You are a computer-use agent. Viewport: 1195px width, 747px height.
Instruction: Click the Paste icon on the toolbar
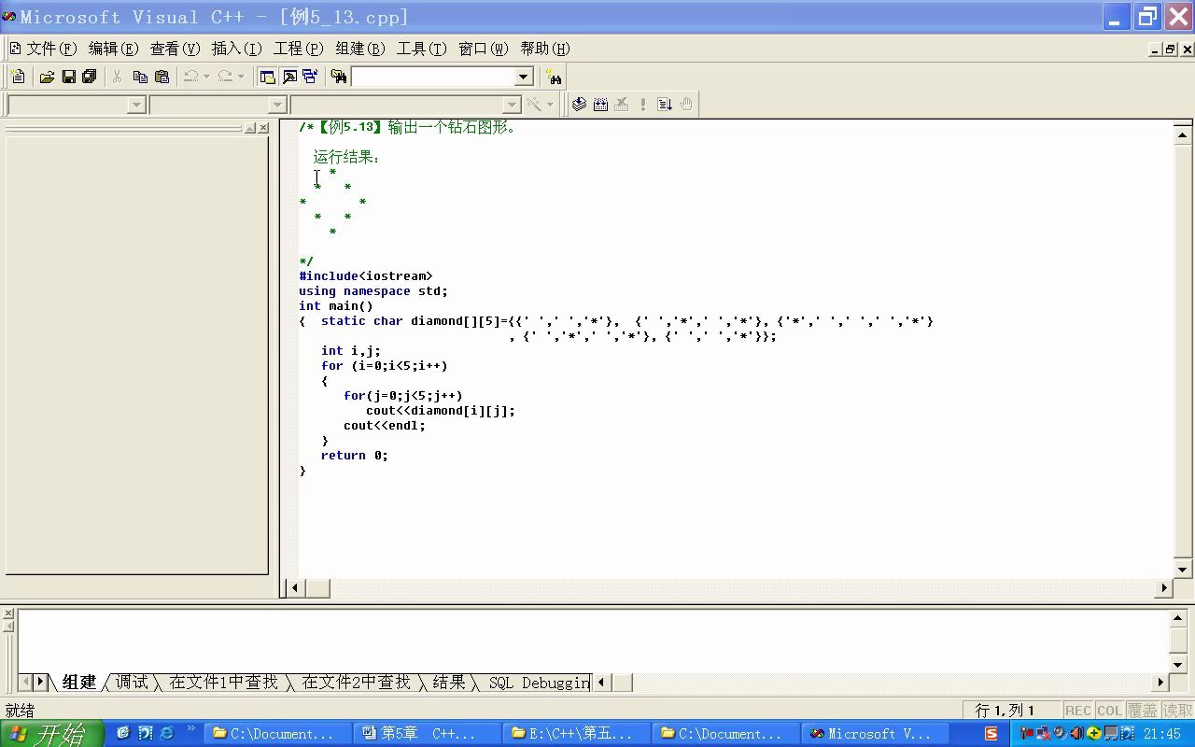click(162, 76)
